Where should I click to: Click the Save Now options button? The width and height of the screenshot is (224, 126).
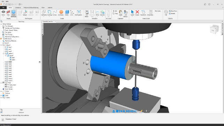tap(173, 11)
